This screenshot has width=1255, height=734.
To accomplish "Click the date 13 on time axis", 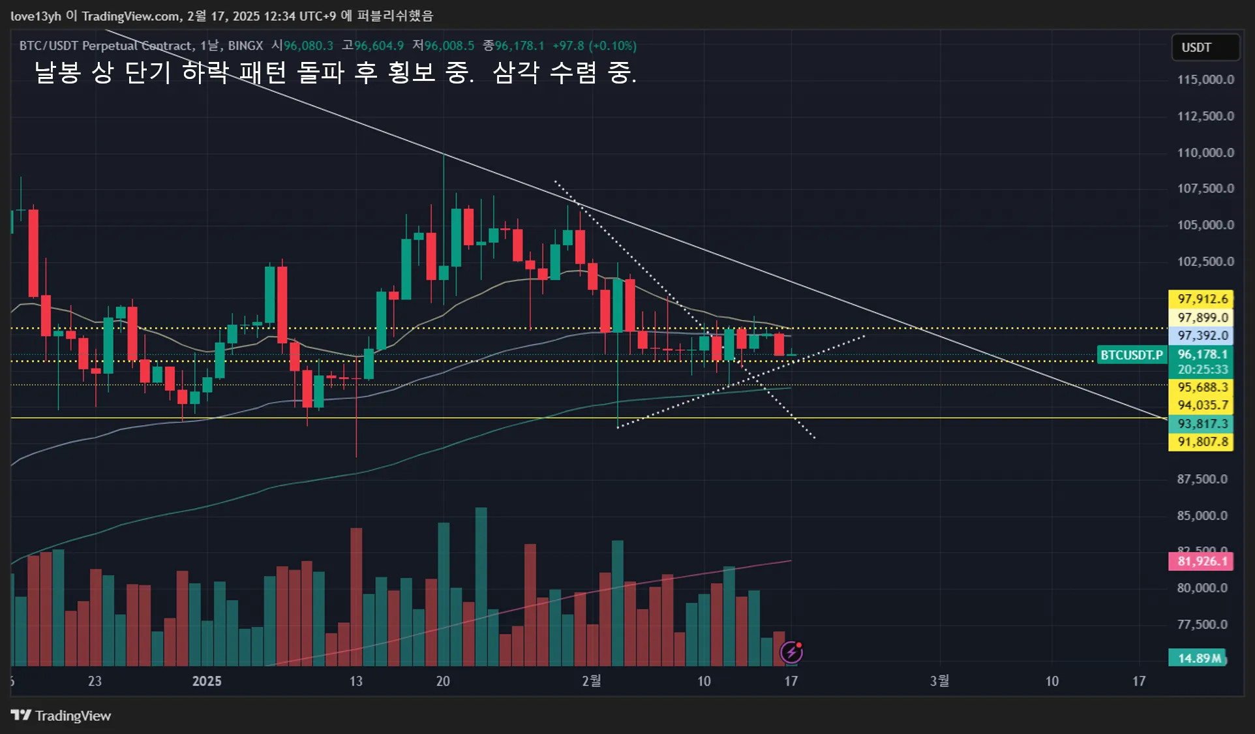I will pyautogui.click(x=355, y=681).
